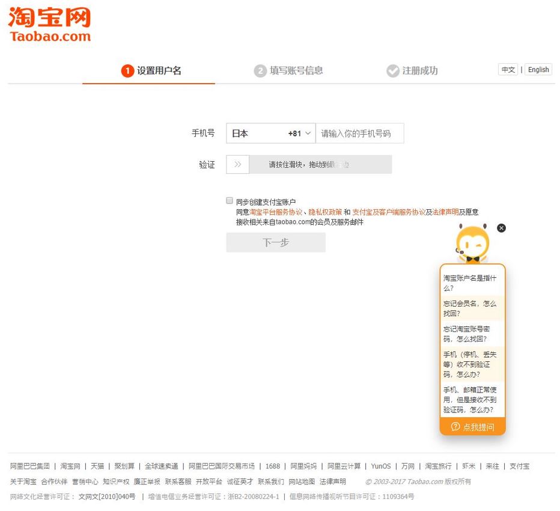
Task: Click the phone number input field
Action: (x=360, y=133)
